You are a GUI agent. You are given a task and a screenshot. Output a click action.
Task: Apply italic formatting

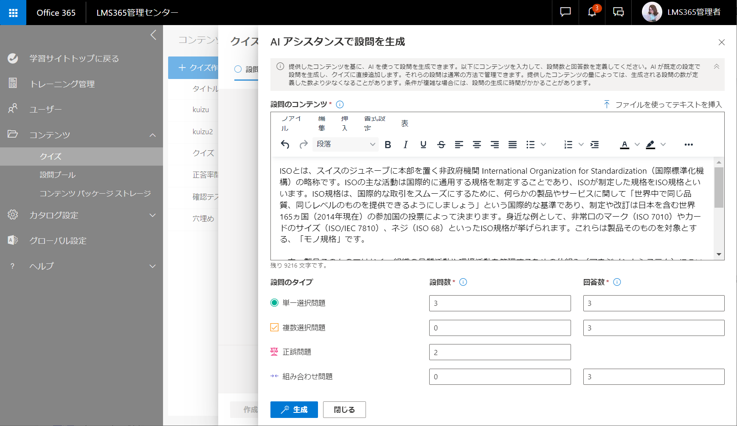point(405,144)
